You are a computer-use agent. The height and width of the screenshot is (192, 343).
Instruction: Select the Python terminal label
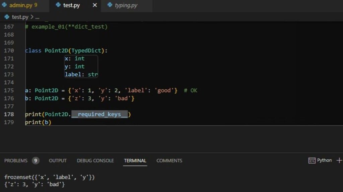click(324, 160)
